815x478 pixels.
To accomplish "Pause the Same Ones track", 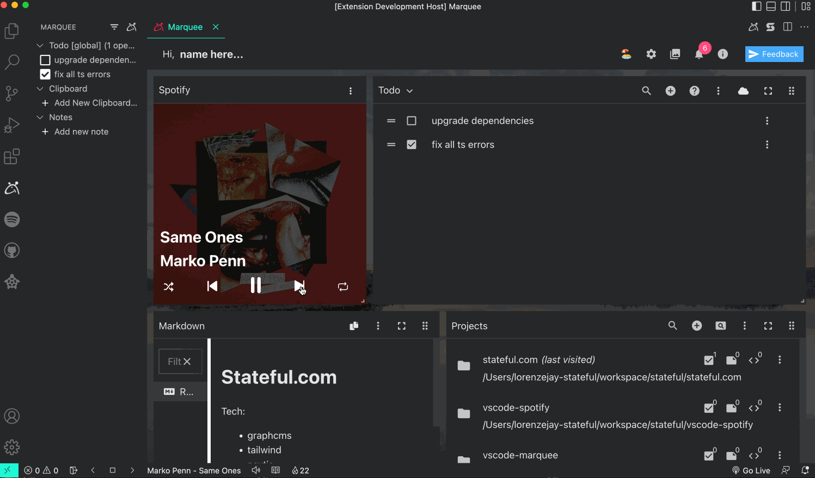I will click(x=256, y=285).
